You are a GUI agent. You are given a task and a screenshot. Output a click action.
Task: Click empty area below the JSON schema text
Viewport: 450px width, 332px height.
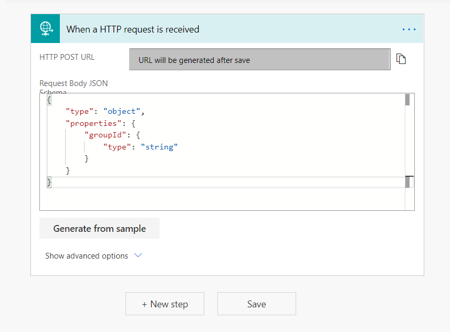click(221, 199)
